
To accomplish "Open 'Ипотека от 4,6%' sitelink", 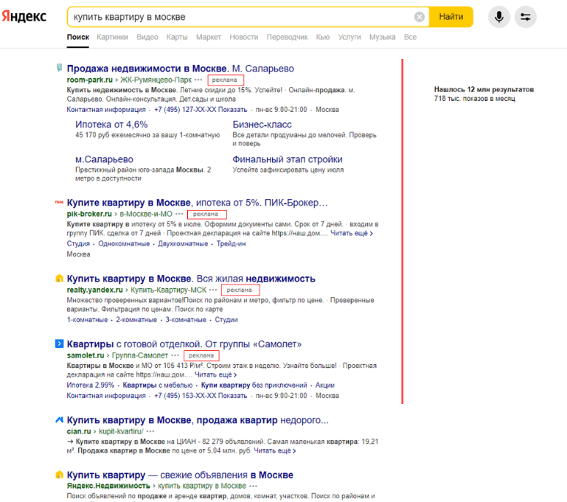I will click(x=111, y=125).
